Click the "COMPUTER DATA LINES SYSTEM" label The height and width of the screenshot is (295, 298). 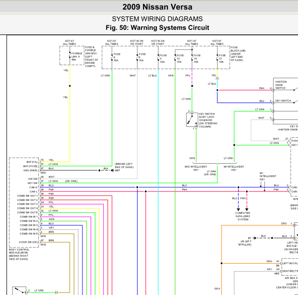[243, 216]
